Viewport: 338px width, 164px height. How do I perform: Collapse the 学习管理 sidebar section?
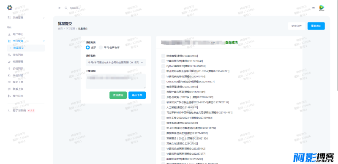coord(44,41)
